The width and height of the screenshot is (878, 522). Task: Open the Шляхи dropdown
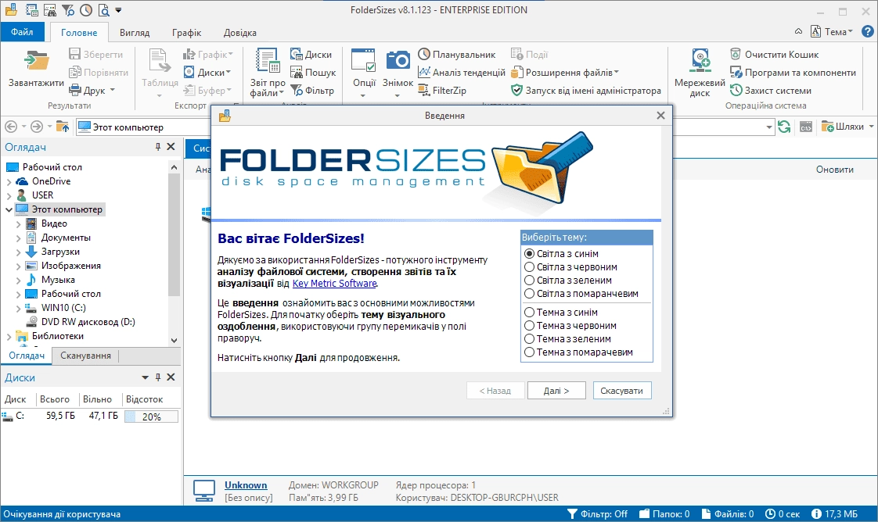(847, 127)
